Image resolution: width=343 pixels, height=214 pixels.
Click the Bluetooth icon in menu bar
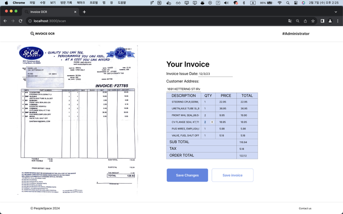click(244, 3)
